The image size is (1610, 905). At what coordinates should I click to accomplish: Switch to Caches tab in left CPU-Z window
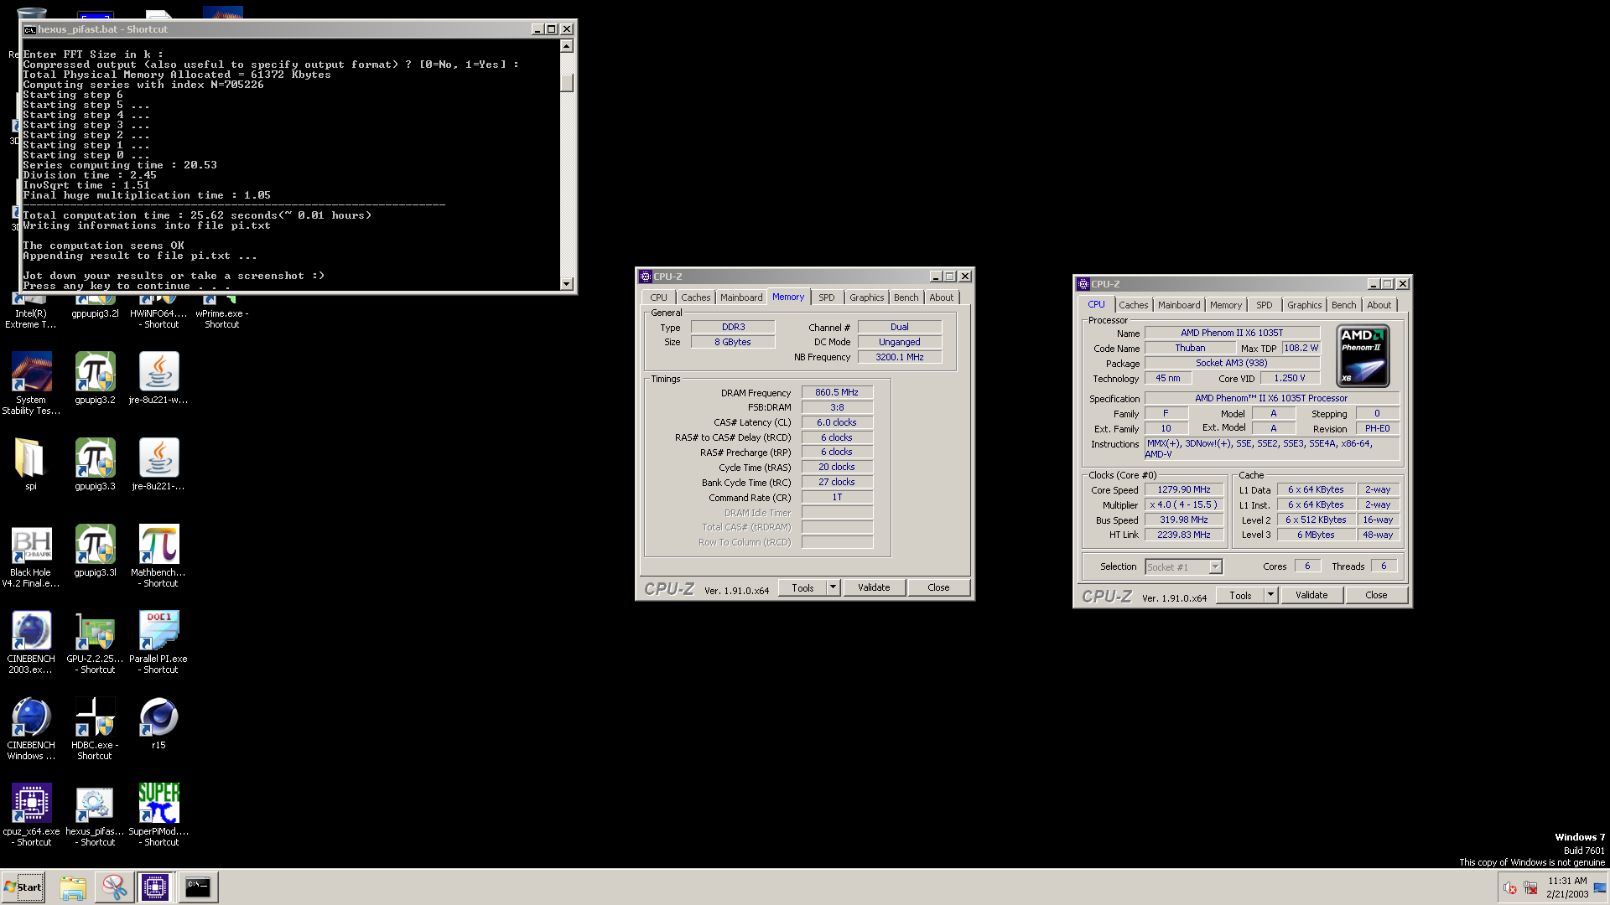click(x=695, y=297)
